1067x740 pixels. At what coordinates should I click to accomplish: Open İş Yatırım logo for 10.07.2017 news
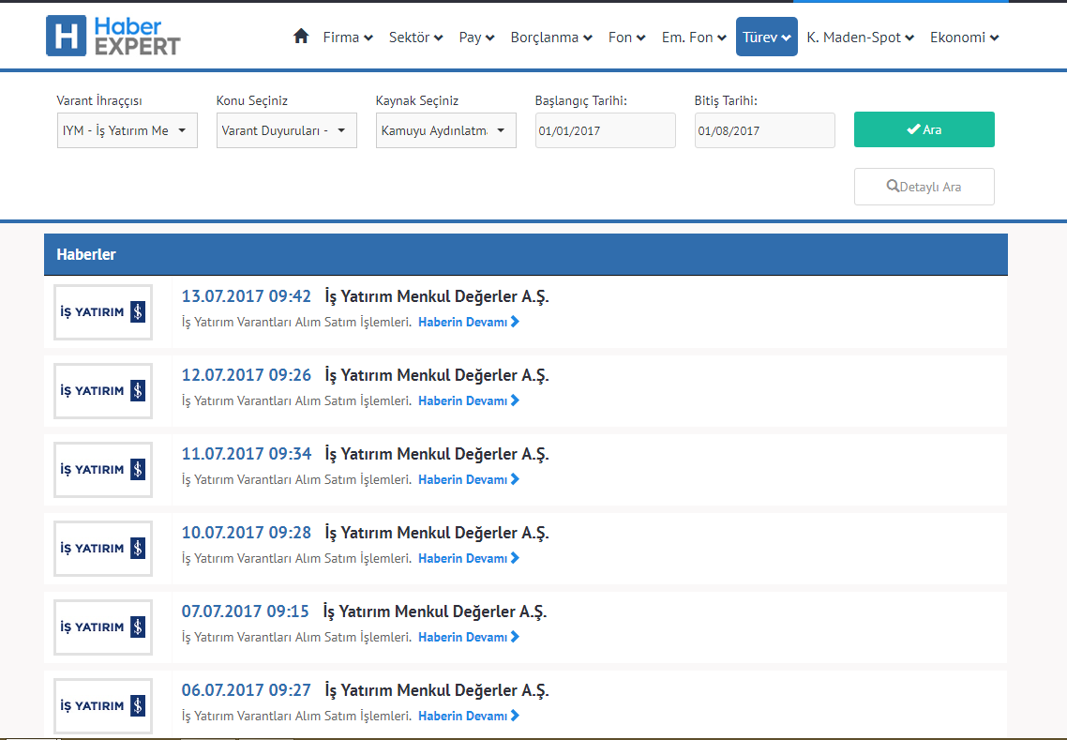(x=103, y=548)
